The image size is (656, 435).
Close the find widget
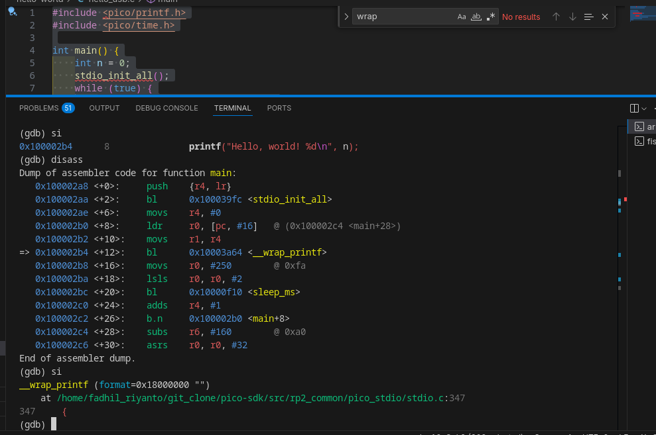(605, 17)
